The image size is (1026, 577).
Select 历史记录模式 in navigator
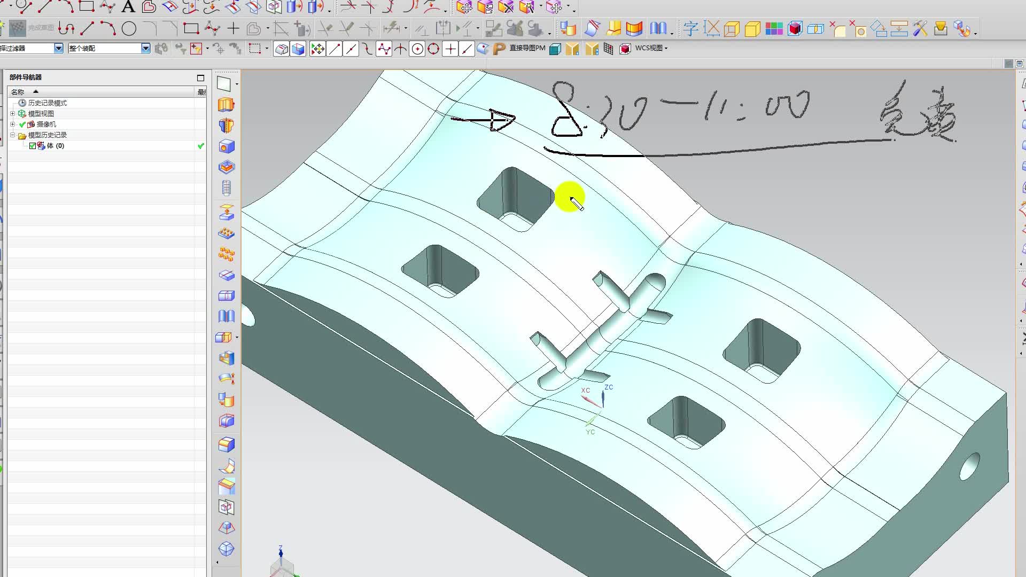pos(47,103)
